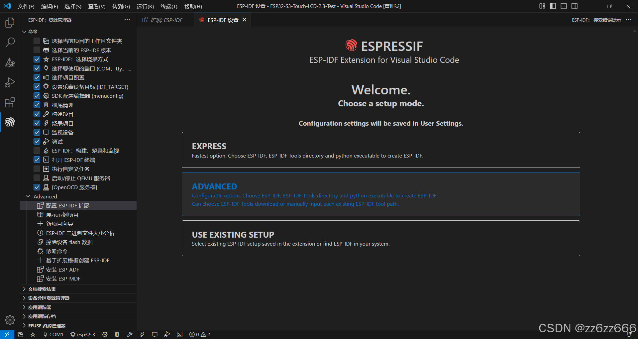The image size is (638, 339).
Task: Open the ESP-IDF Espressif sidebar icon
Action: pos(10,122)
